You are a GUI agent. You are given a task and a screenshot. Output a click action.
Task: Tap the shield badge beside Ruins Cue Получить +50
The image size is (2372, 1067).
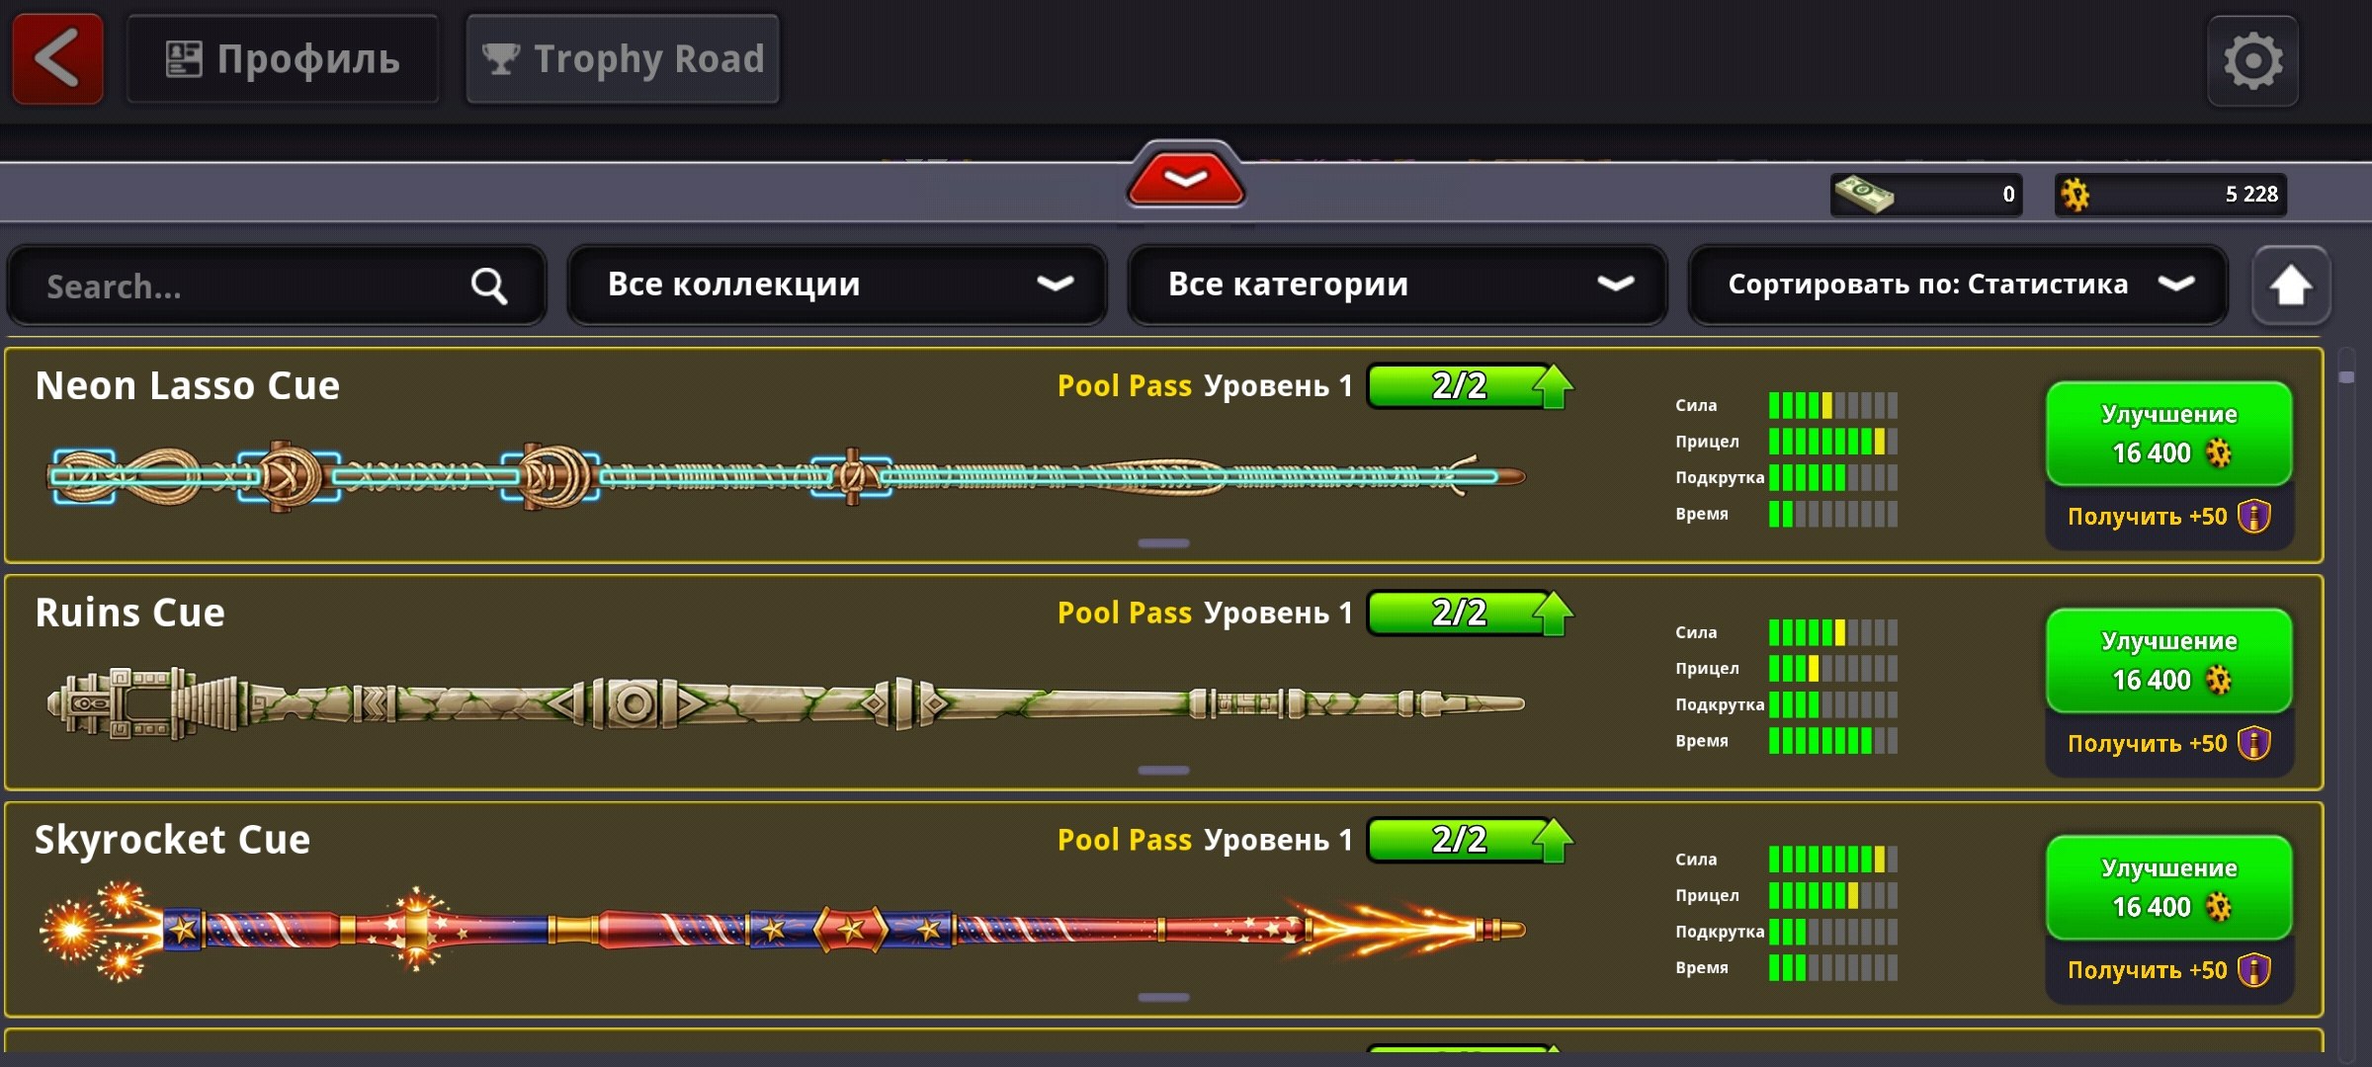click(2253, 743)
